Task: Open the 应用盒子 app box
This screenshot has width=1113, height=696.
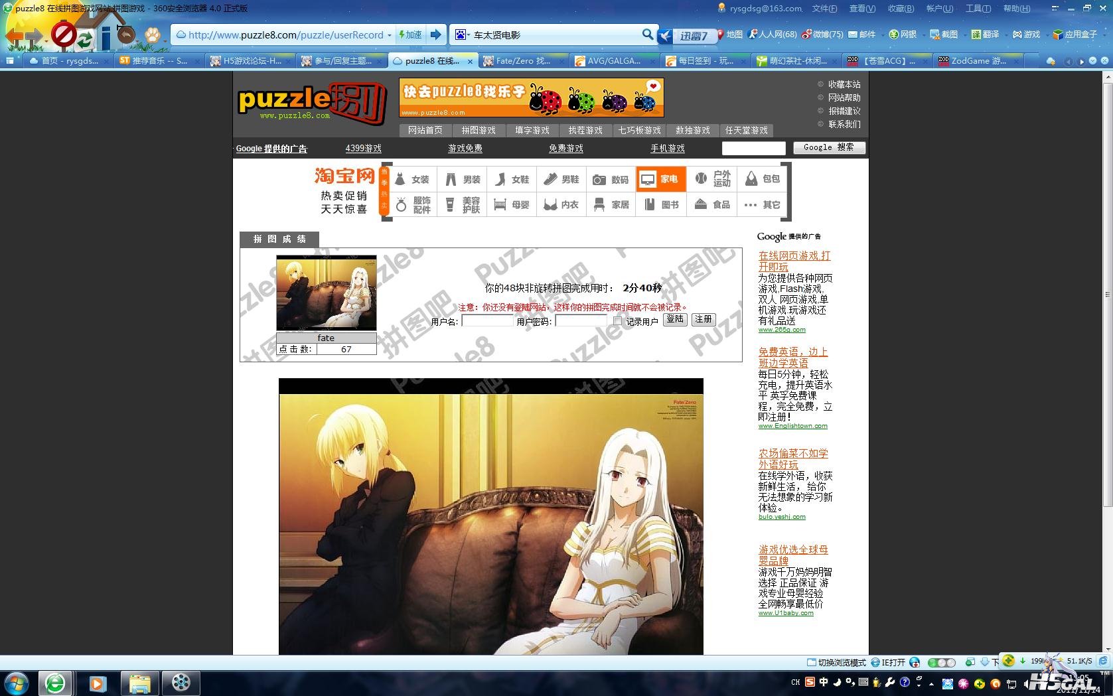Action: pos(1075,35)
